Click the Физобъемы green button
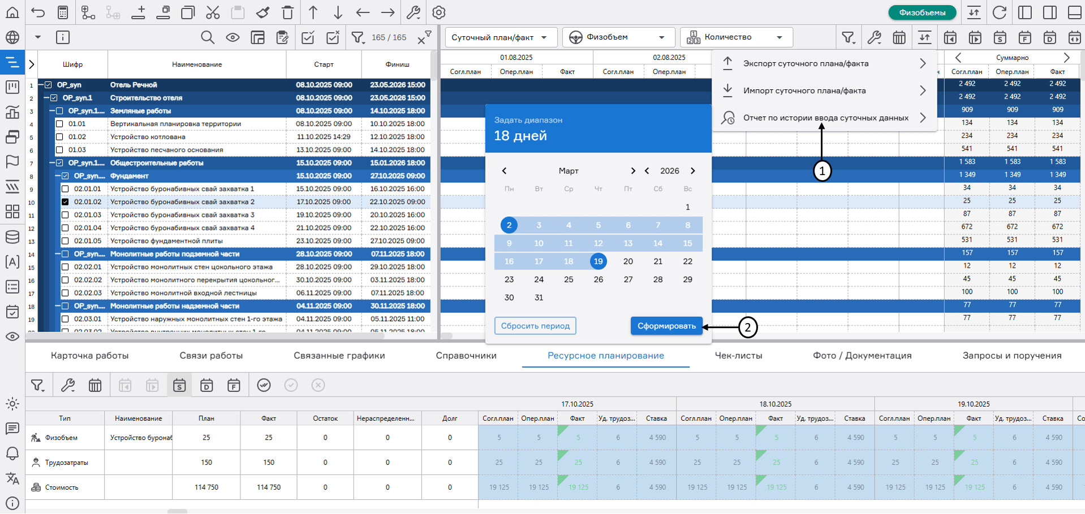Screen dimensions: 1085x514 [x=922, y=12]
